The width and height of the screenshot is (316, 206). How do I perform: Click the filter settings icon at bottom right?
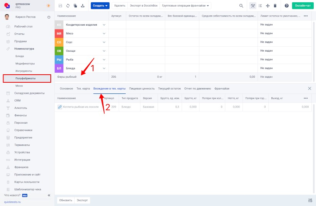[310, 200]
